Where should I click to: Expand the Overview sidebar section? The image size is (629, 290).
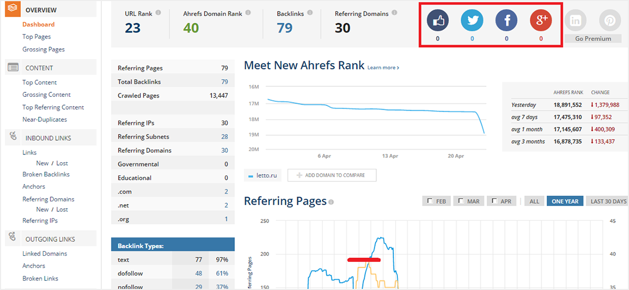40,10
